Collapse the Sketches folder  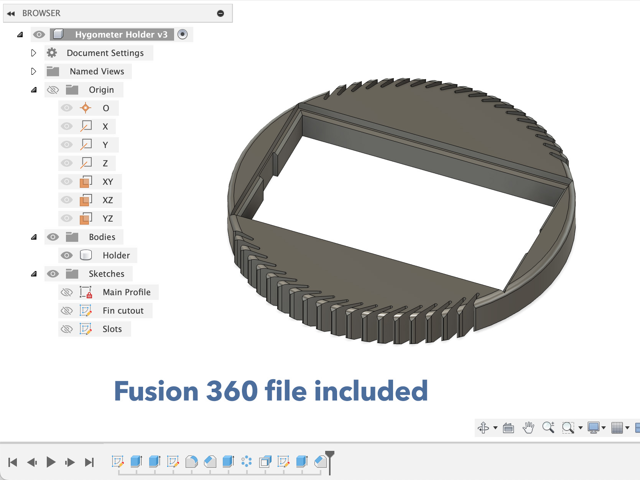click(x=34, y=274)
